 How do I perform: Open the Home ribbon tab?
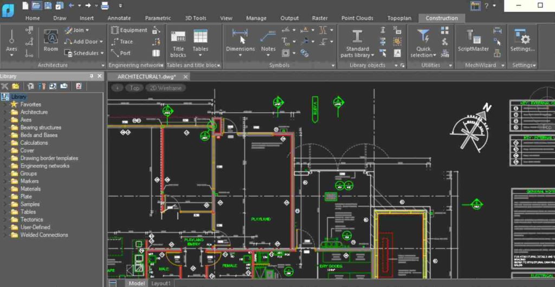33,18
